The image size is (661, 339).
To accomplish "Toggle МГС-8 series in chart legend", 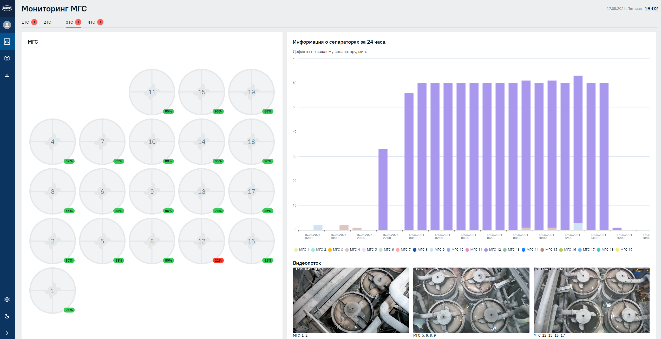I will point(420,250).
